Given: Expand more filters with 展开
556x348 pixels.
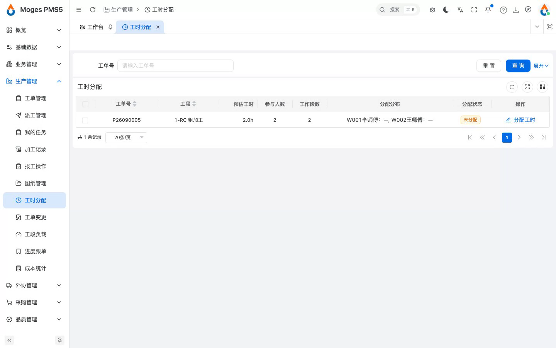Looking at the screenshot, I should tap(541, 66).
